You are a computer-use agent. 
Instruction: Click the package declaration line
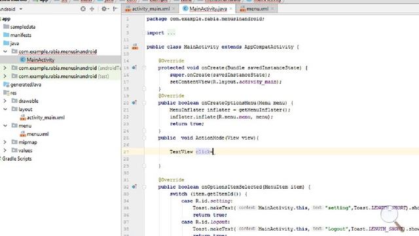(x=205, y=19)
